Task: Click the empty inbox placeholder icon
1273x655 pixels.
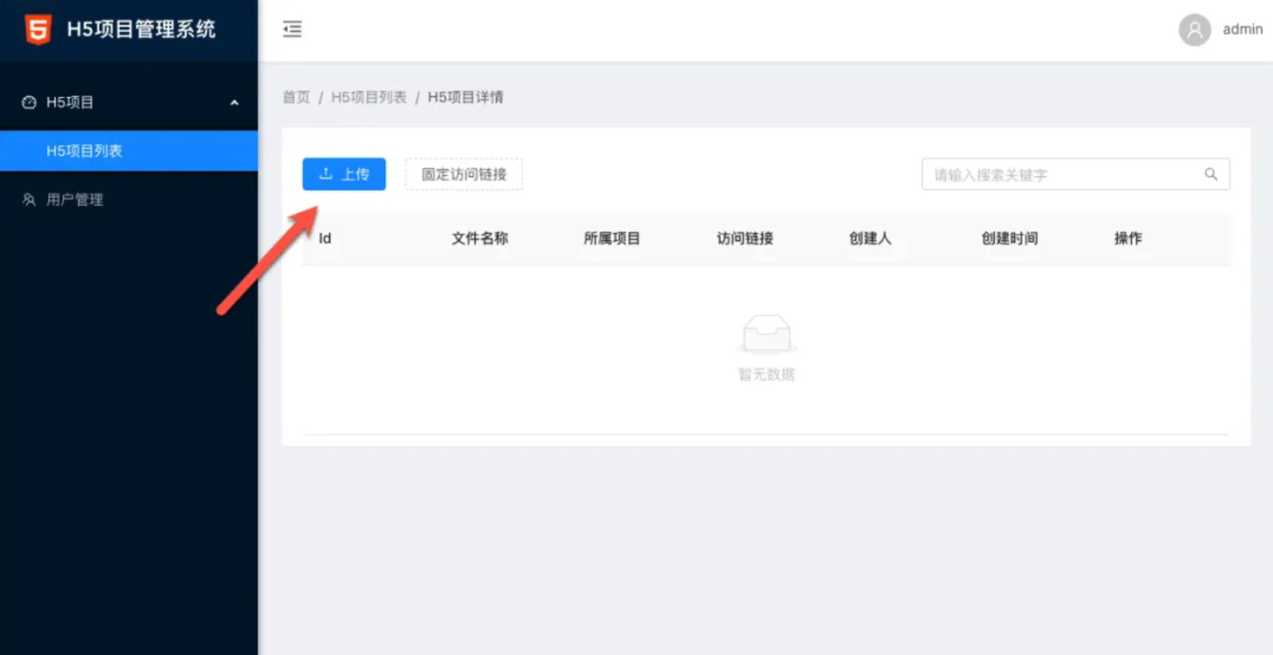Action: [x=766, y=333]
